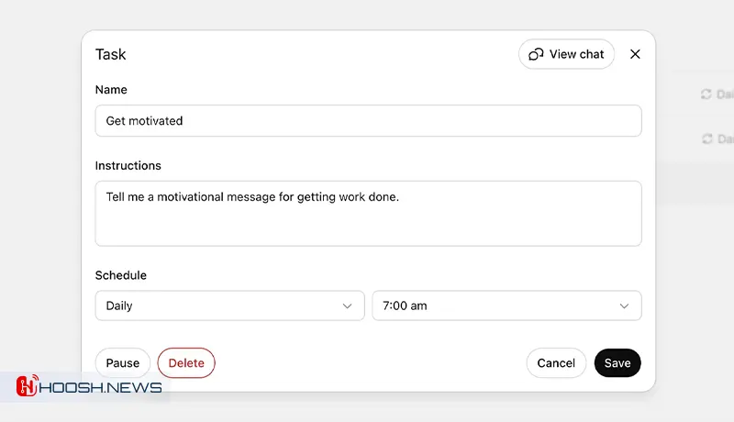Click the red Hoosh News logo icon
This screenshot has height=422, width=734.
point(28,386)
